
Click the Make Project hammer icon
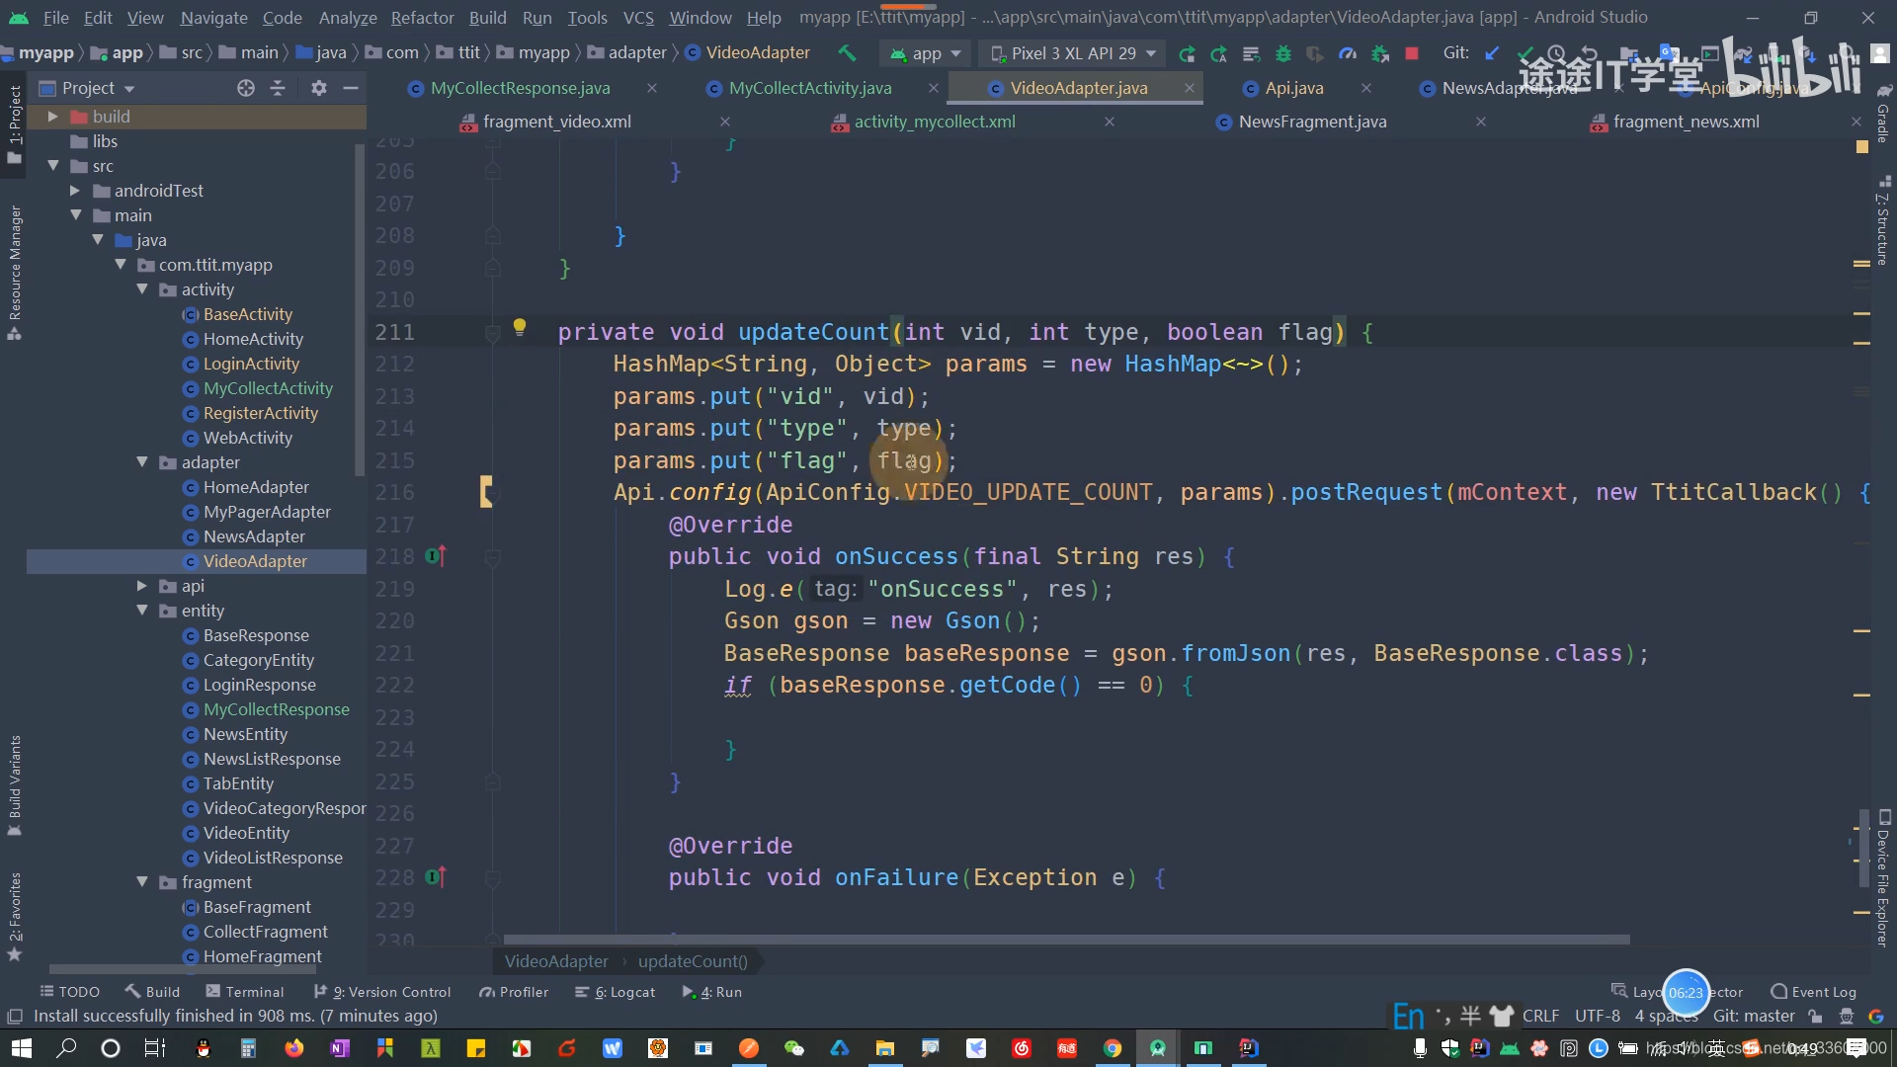coord(847,53)
